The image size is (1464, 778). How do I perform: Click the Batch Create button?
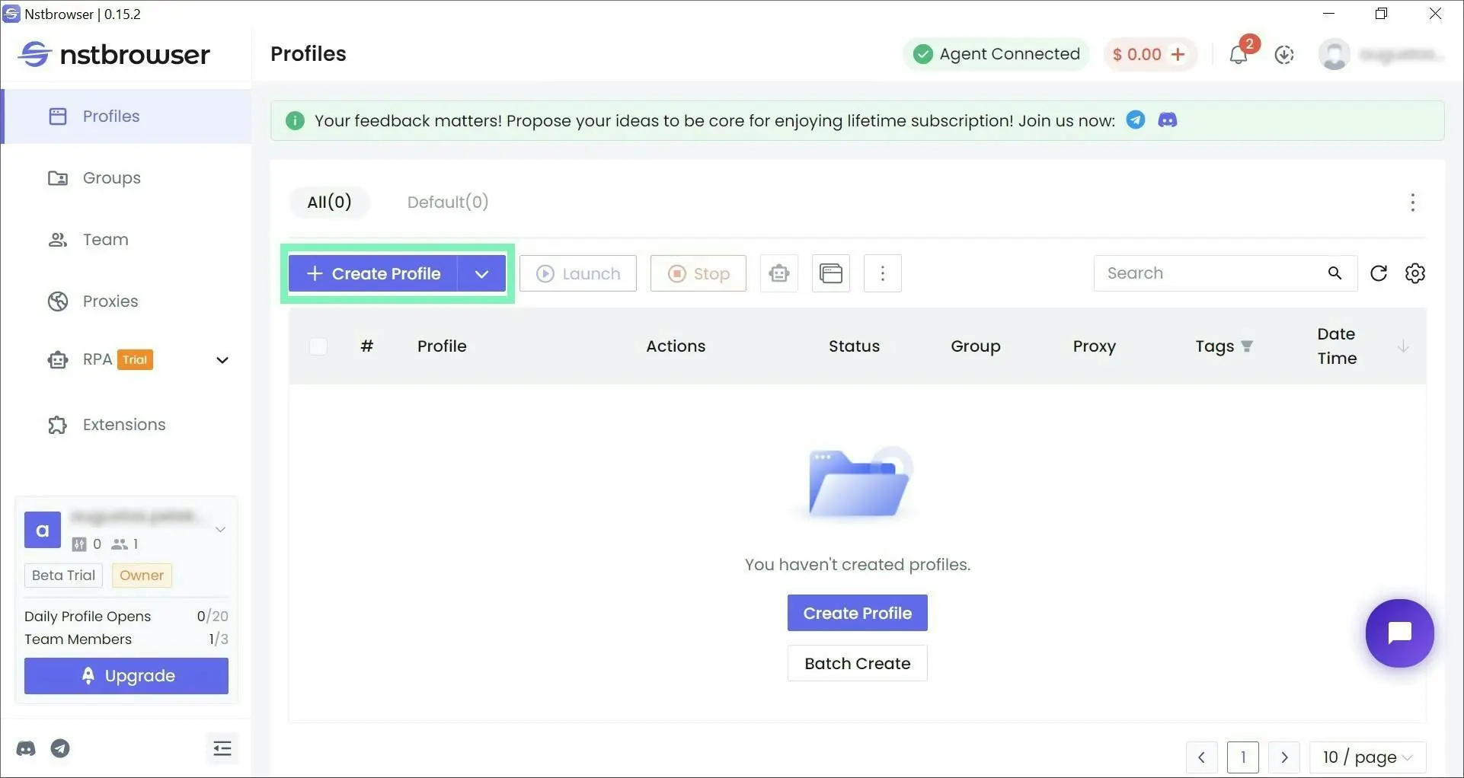point(857,663)
